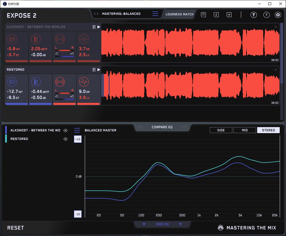Toggle the LOUDNESS MATCH button
Image resolution: width=286 pixels, height=236 pixels.
(x=180, y=14)
